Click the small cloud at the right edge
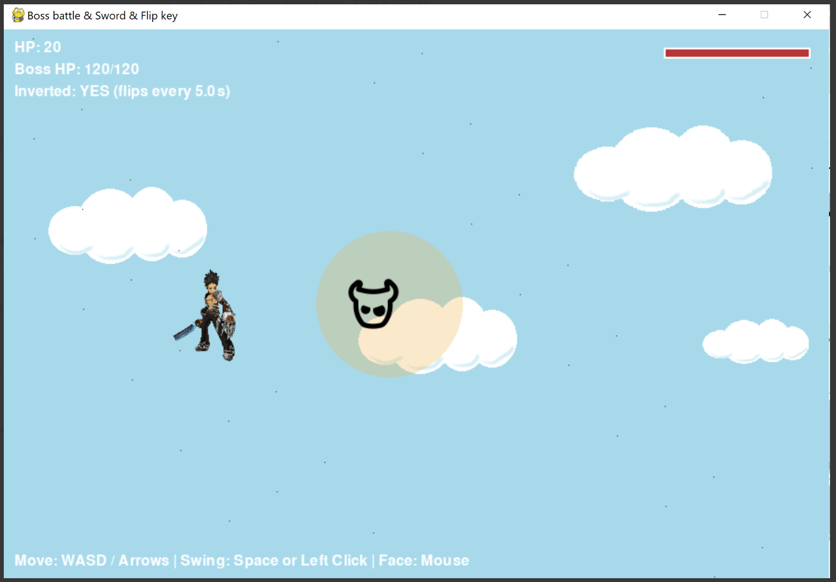 pyautogui.click(x=755, y=341)
